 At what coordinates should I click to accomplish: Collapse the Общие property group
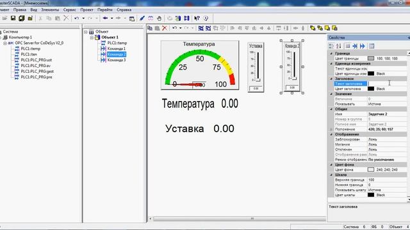point(331,109)
